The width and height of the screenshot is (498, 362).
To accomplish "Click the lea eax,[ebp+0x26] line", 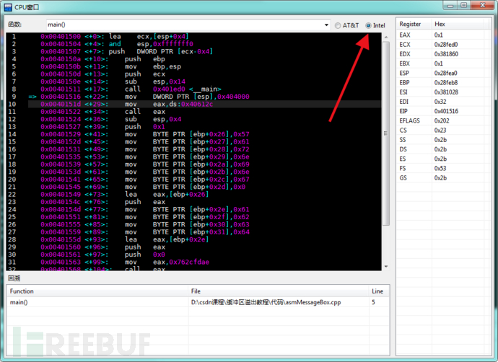I will [x=205, y=195].
